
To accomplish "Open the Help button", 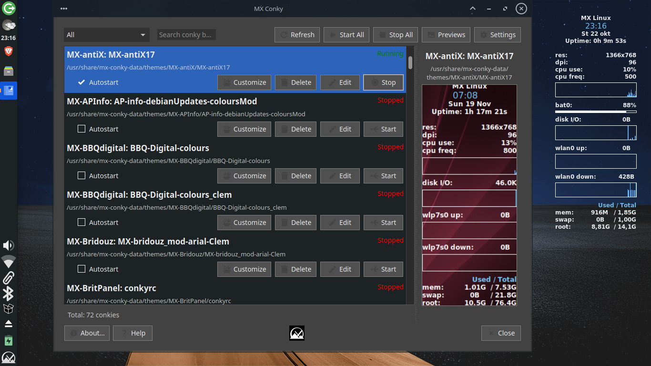I will click(x=132, y=333).
